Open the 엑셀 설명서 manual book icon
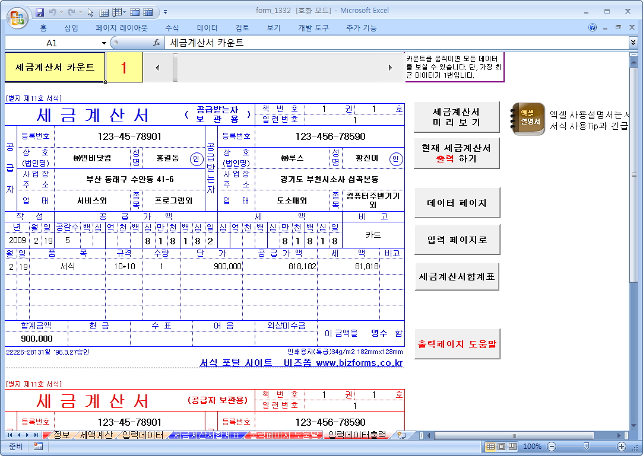 [x=528, y=119]
